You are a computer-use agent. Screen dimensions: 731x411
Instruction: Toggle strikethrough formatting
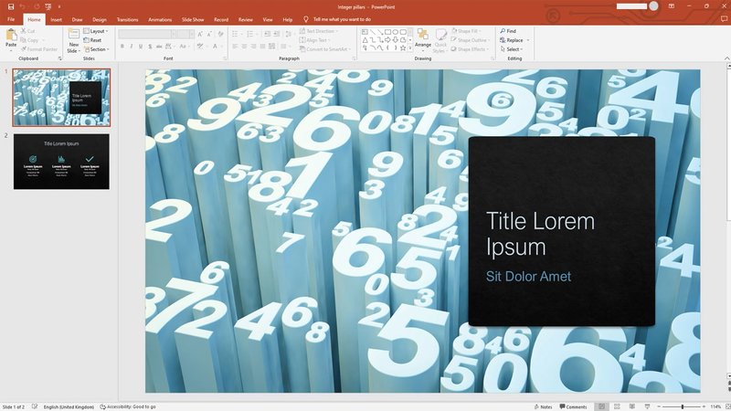click(158, 47)
